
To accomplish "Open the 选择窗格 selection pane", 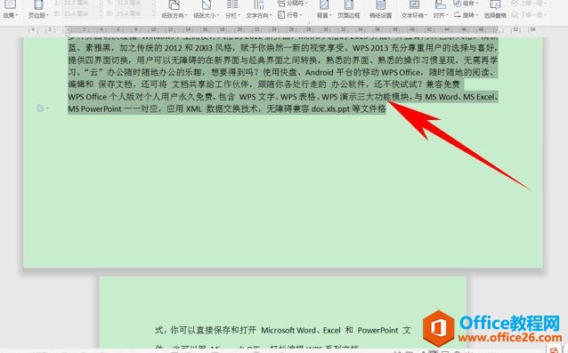I will coord(495,10).
